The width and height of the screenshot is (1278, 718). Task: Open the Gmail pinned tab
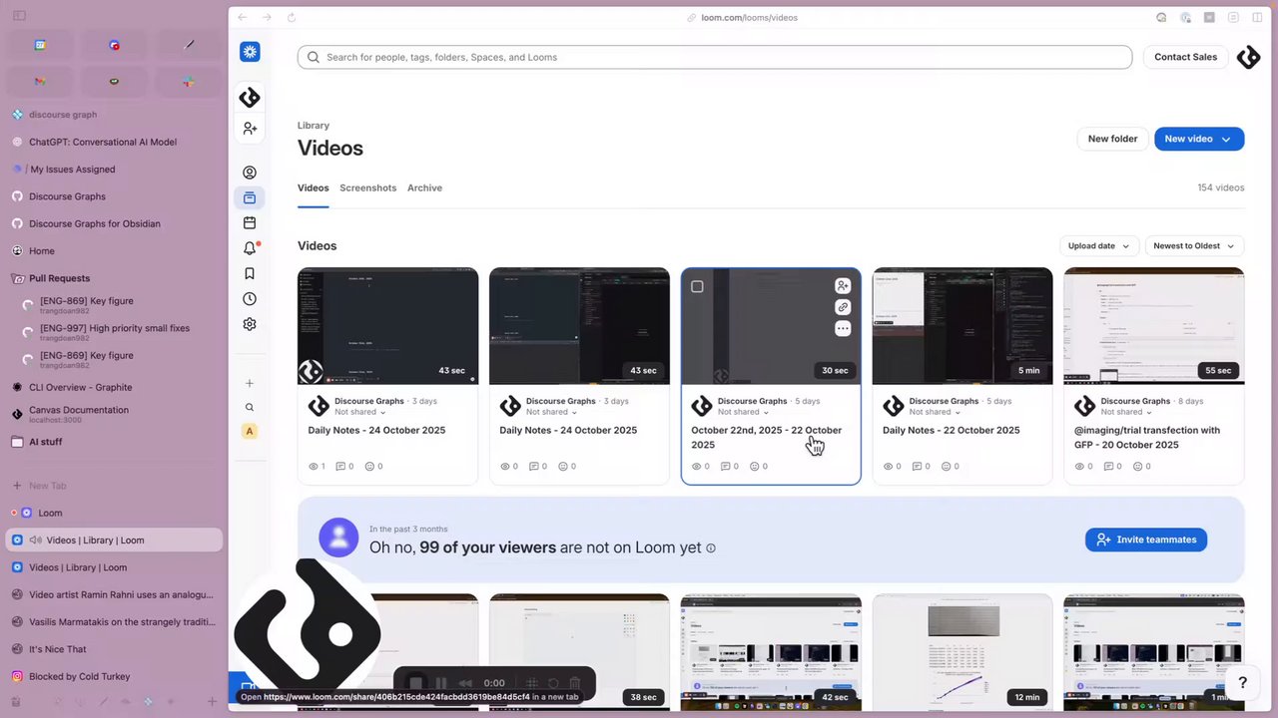40,81
